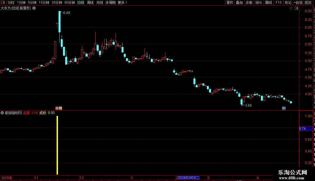Toggle the right side panel icon
Image resolution: width=315 pixels, height=181 pixels.
296,8
